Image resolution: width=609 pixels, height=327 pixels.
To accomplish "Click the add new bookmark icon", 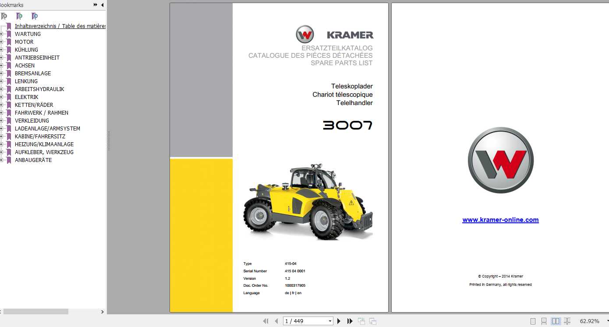I will point(19,16).
